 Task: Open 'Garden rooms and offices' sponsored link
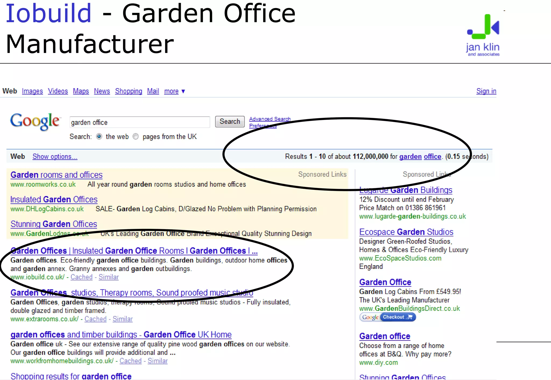[56, 175]
